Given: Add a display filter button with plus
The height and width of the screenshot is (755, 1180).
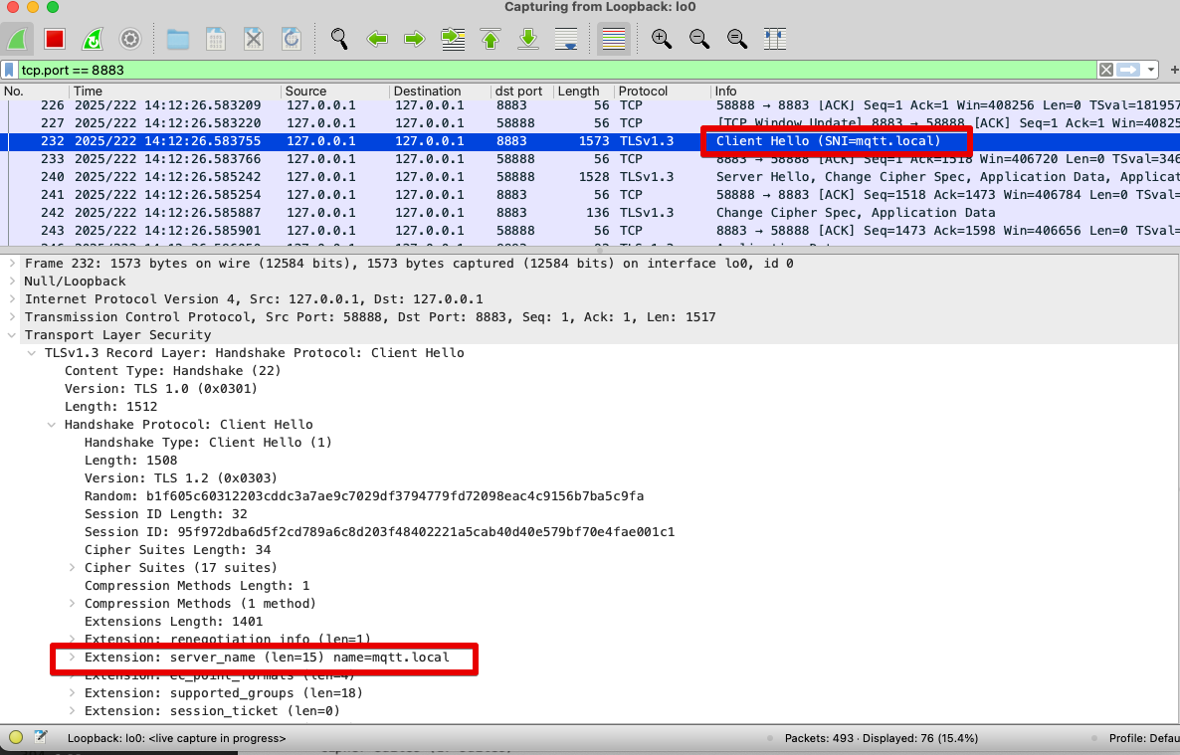Looking at the screenshot, I should (x=1173, y=70).
